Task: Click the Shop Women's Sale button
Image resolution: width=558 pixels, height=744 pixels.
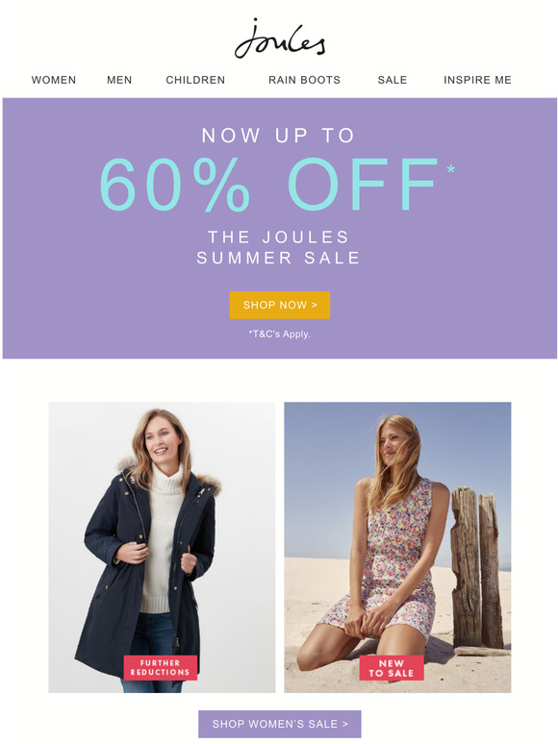Action: click(280, 724)
